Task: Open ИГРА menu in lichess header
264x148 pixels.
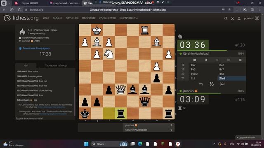Action: [x=46, y=18]
